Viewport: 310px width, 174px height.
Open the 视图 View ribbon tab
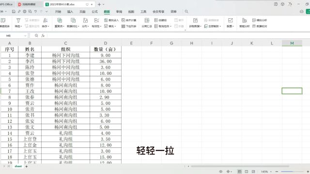coord(131,12)
